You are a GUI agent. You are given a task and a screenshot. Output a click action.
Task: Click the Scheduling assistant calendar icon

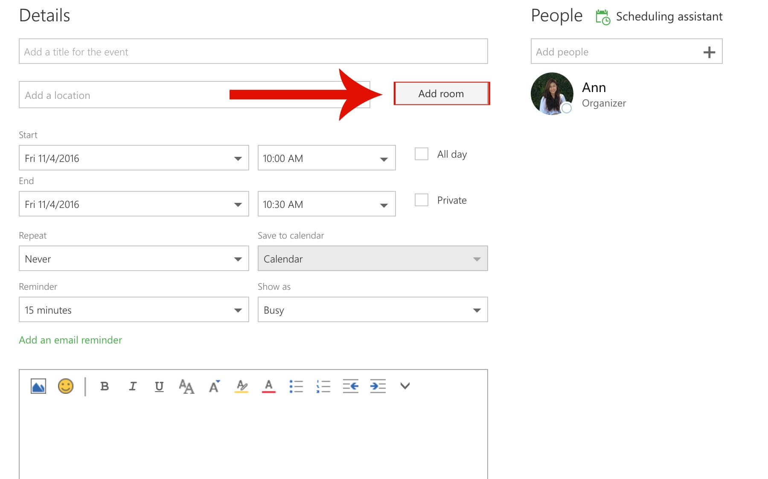click(x=602, y=16)
